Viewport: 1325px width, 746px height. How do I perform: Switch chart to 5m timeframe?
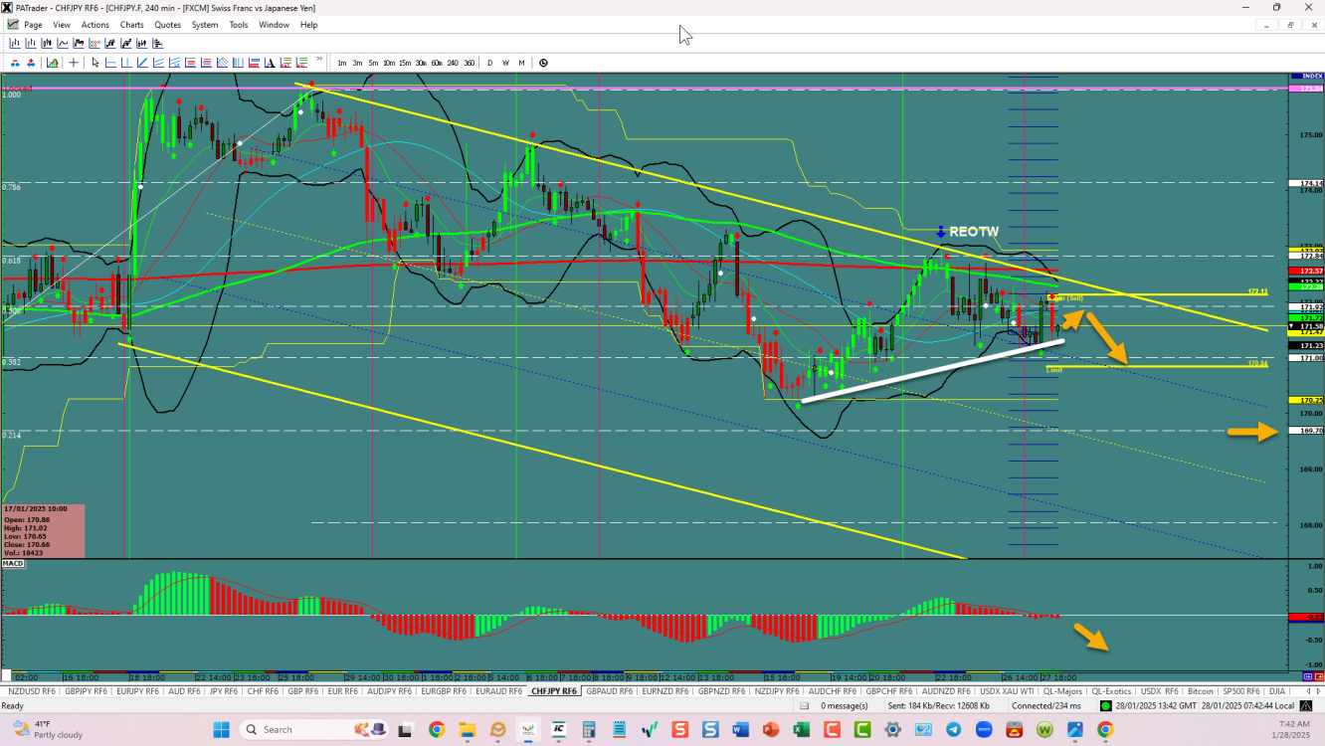373,63
